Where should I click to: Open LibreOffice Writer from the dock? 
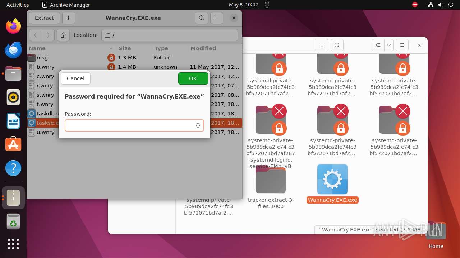tap(13, 121)
